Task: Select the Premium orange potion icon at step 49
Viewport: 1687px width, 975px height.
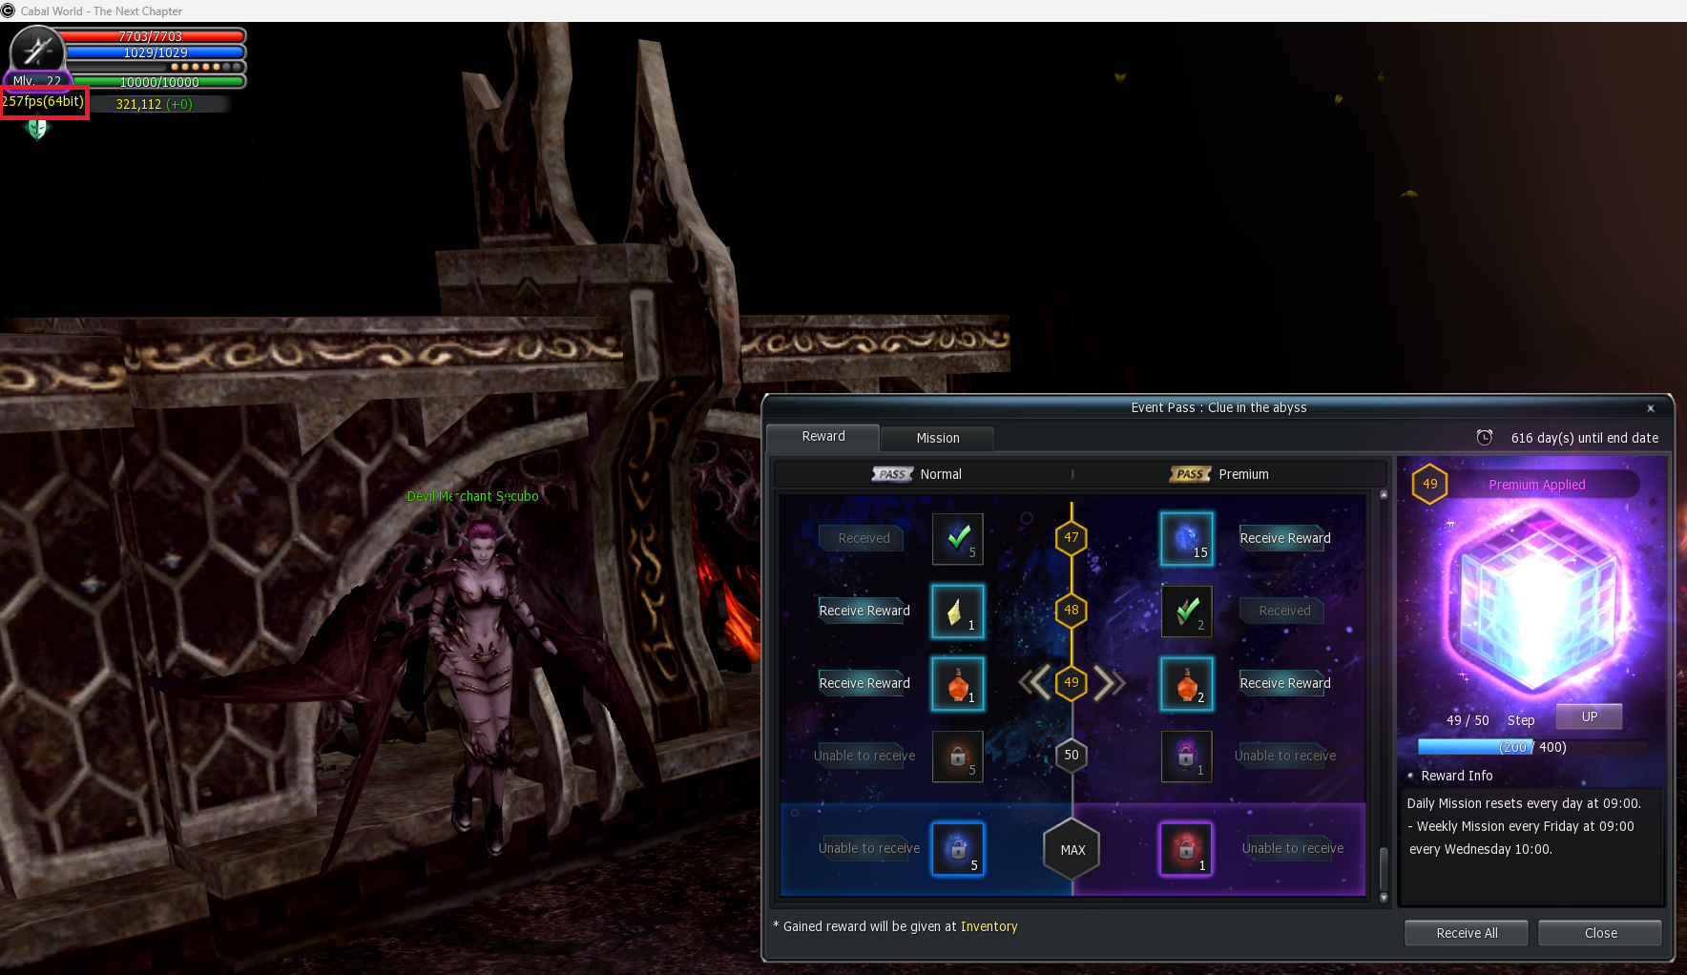Action: 1186,684
